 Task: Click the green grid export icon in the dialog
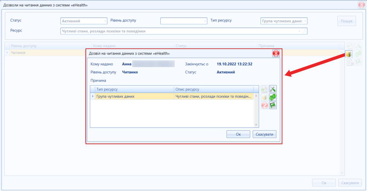point(273,105)
